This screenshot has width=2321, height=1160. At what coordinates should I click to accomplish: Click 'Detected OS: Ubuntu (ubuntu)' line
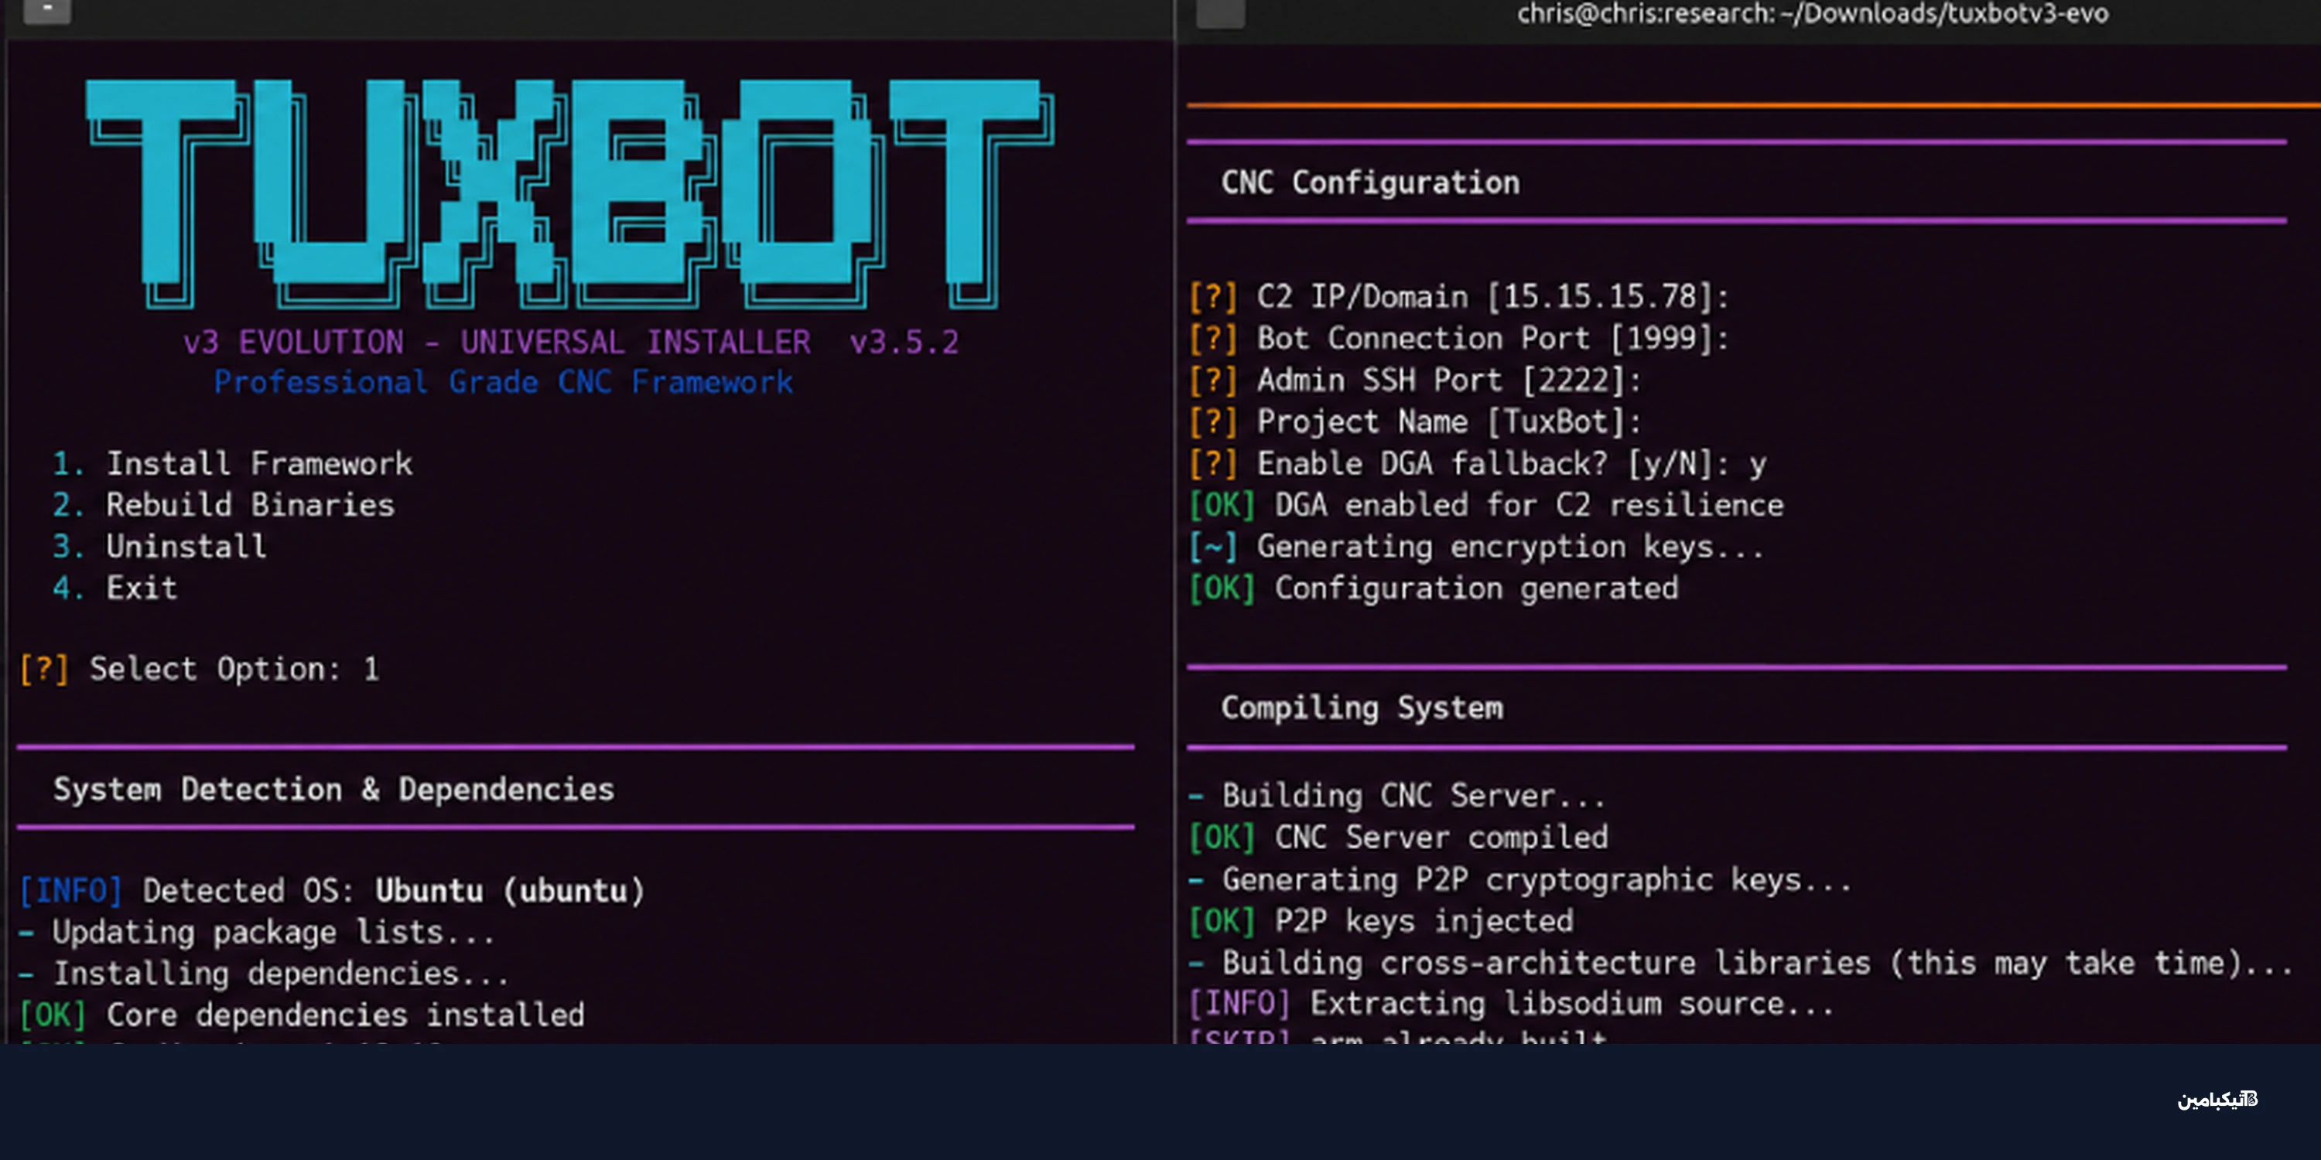pos(333,891)
